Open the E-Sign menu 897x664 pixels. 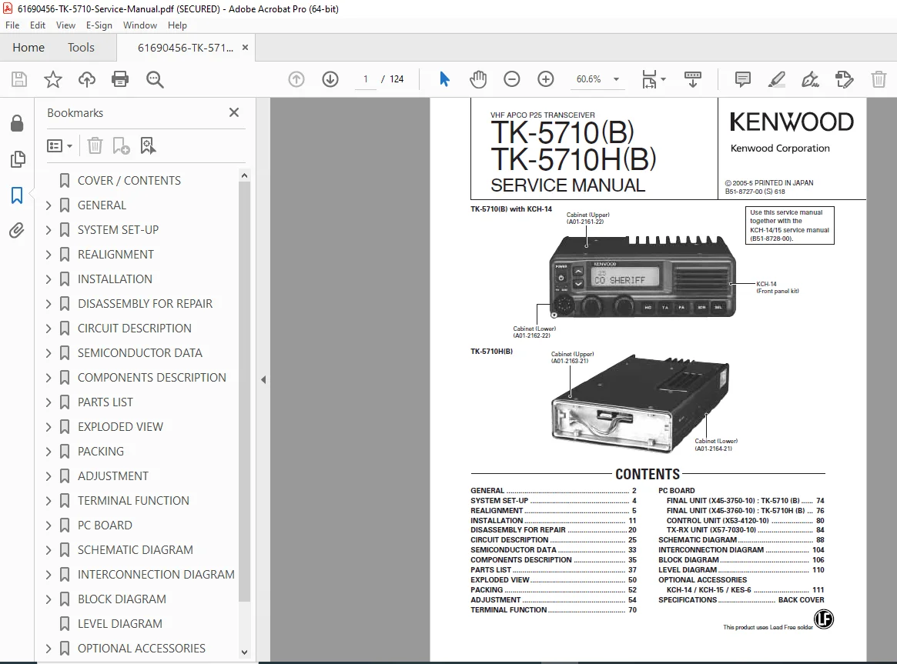pyautogui.click(x=99, y=25)
